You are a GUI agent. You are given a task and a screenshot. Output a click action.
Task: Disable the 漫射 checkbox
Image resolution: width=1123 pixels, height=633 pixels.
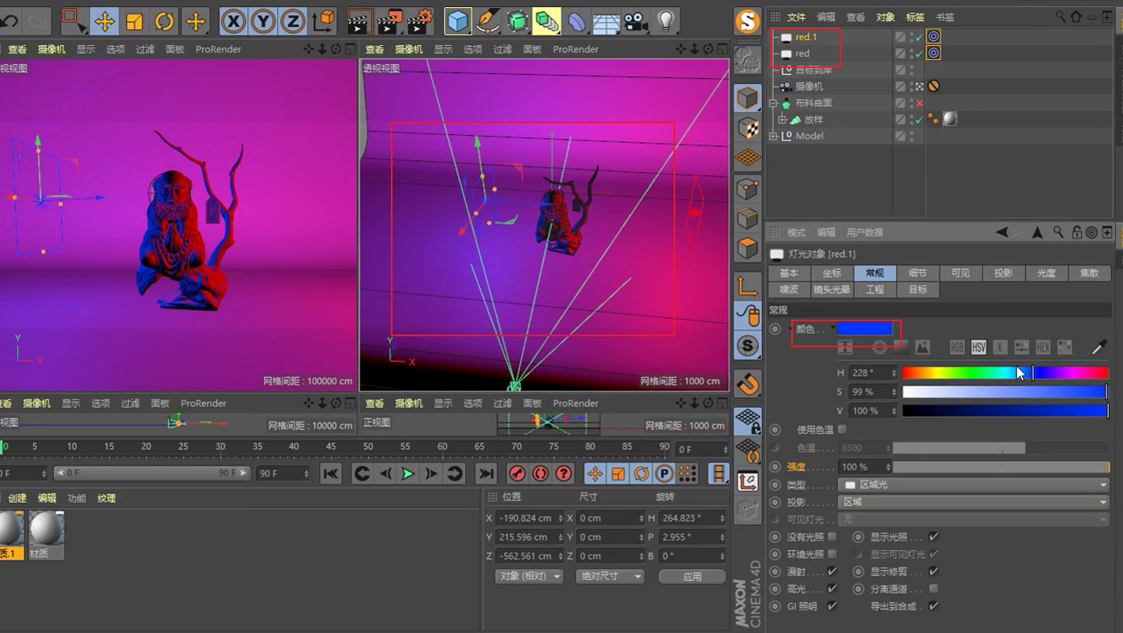[832, 571]
